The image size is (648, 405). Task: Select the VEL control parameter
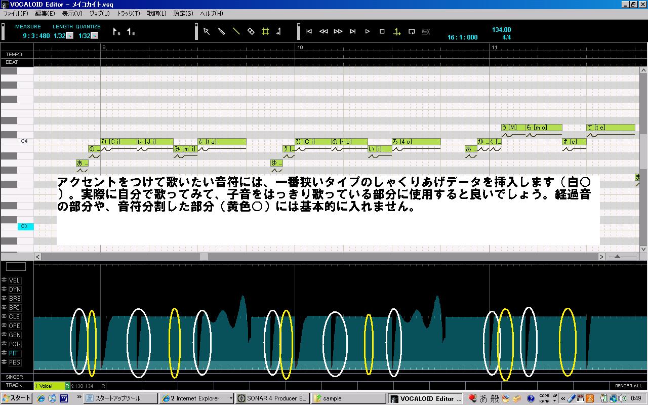(x=15, y=280)
